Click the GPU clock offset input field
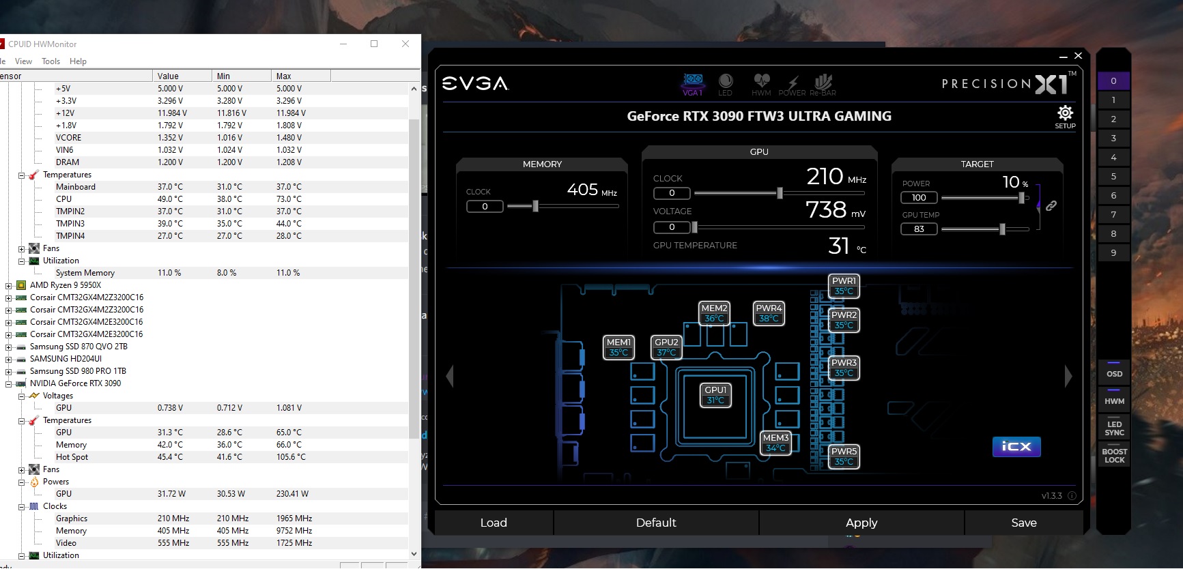The width and height of the screenshot is (1183, 569). coord(672,193)
